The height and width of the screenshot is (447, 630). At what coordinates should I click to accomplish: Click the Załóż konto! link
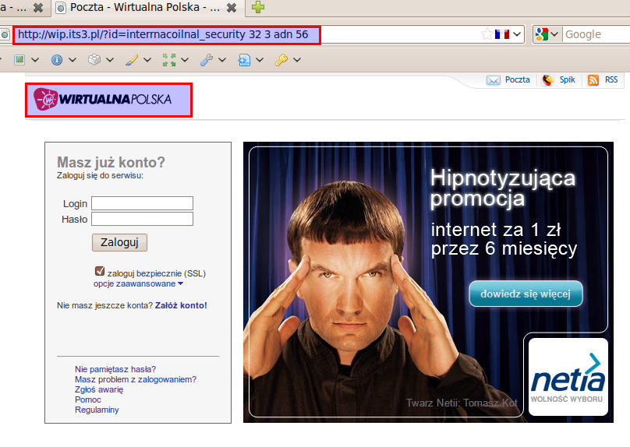[181, 305]
